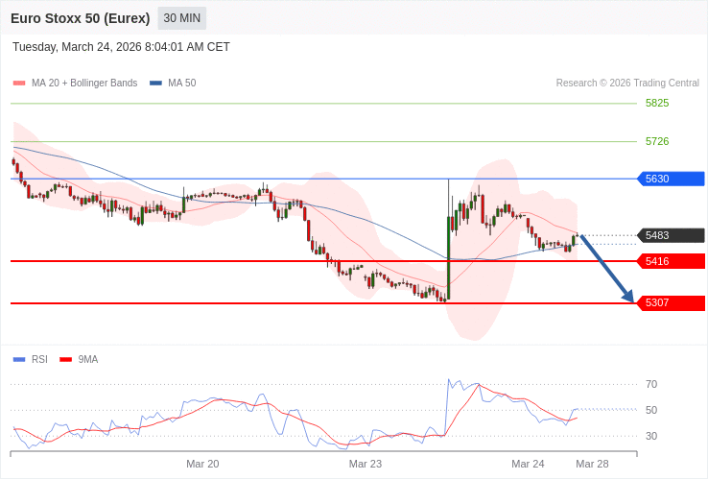Click the 30 MIN timeframe badge
The image size is (708, 480).
181,18
